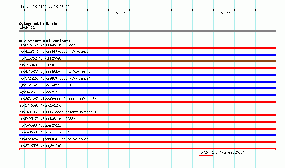Click the chr12:126491051..126493490 coordinates label

[44, 7]
